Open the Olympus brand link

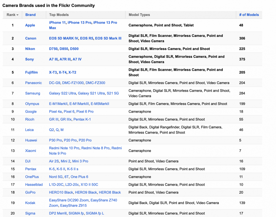pyautogui.click(x=32, y=104)
